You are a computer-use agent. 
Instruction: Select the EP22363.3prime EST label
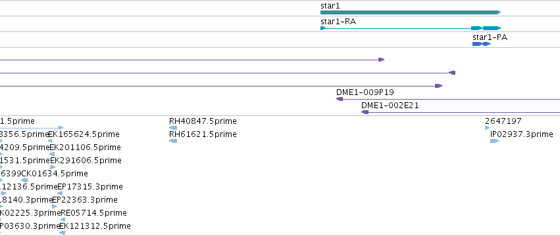point(85,200)
